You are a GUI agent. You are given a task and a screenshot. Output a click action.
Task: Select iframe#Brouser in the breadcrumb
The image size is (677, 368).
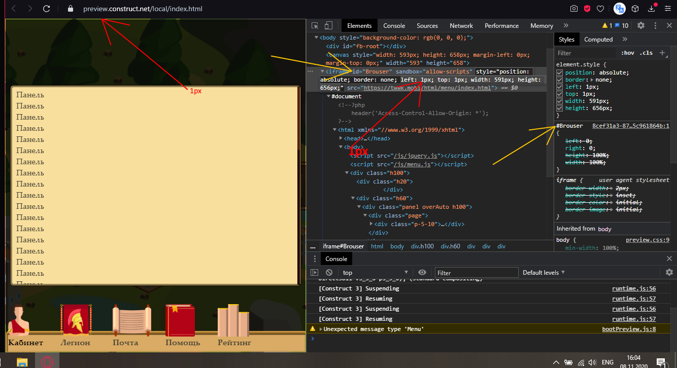[343, 246]
